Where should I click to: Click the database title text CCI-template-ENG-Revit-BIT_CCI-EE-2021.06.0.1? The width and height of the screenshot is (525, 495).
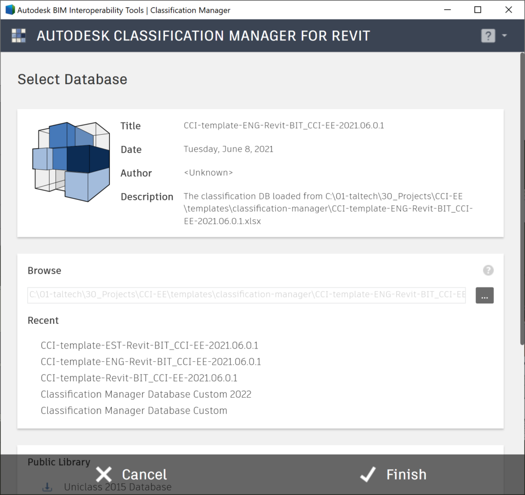point(284,126)
